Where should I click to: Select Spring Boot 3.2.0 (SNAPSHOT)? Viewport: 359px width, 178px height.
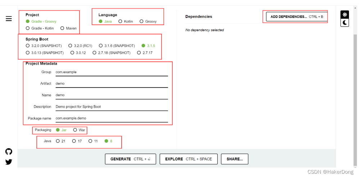pyautogui.click(x=44, y=46)
